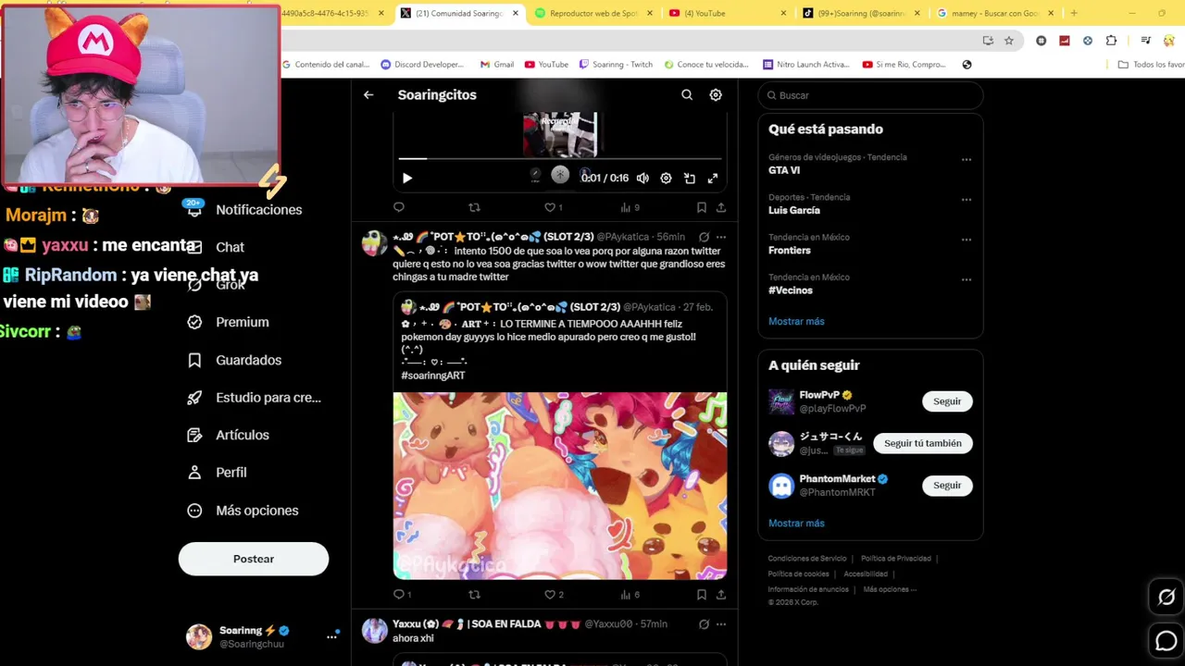
Task: Open Chat in the sidebar
Action: pyautogui.click(x=217, y=247)
